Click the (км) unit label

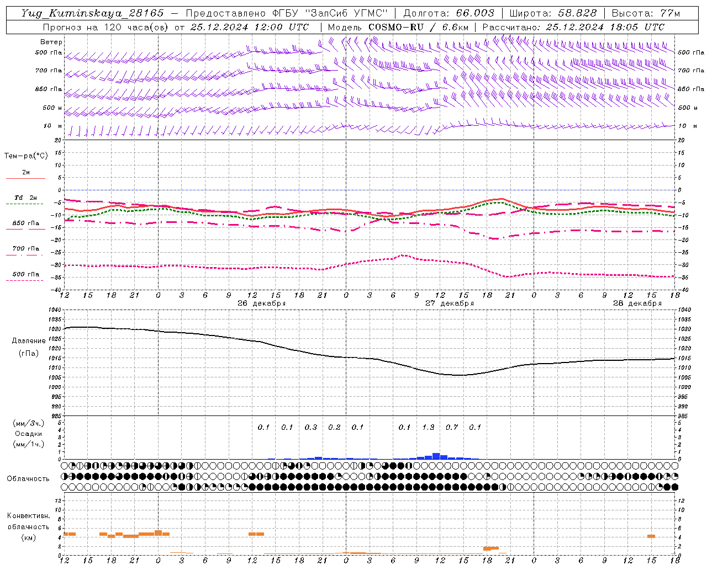(28, 537)
